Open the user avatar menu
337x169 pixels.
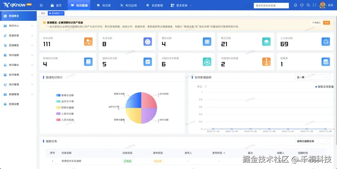pos(322,5)
